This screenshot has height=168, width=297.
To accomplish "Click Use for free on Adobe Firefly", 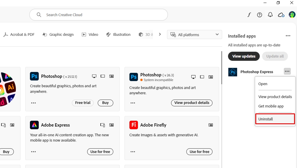I will coord(200,152).
